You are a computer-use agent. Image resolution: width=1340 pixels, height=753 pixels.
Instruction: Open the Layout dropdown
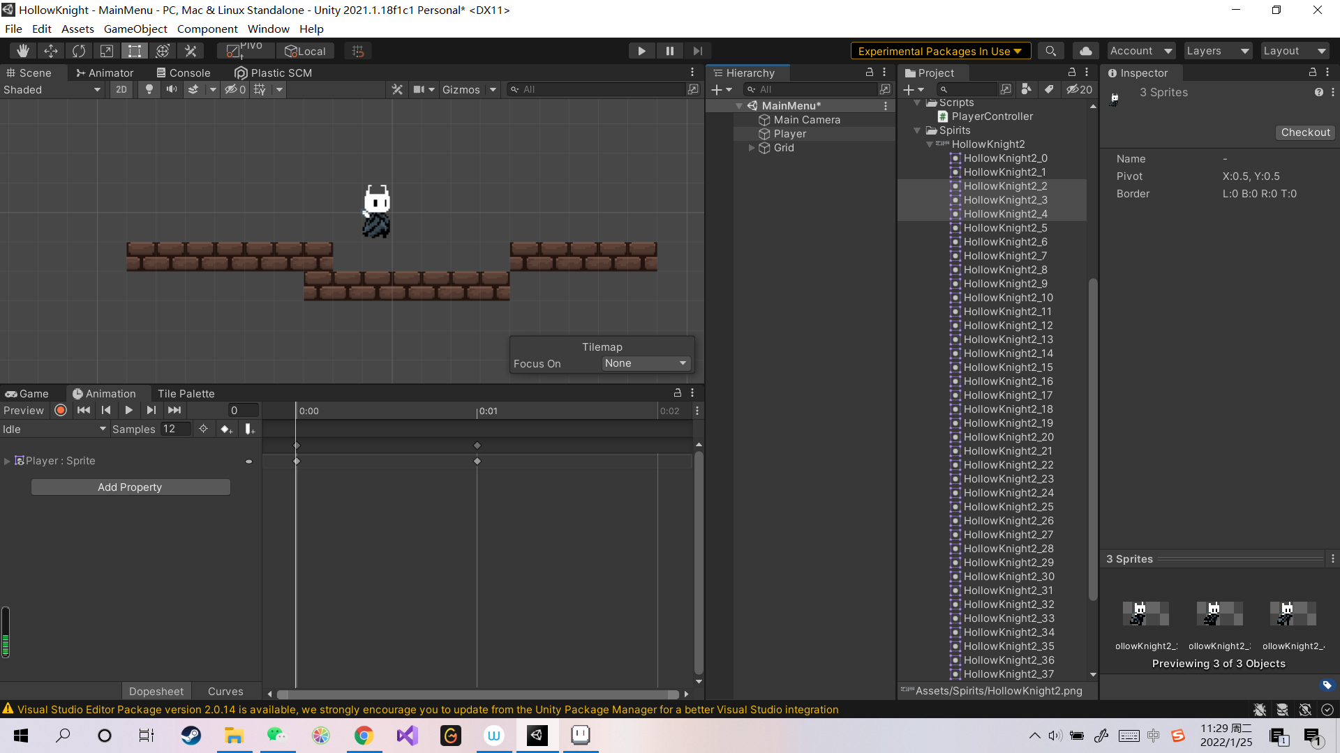[x=1295, y=51]
